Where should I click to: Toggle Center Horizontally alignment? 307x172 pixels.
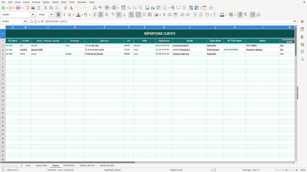(x=101, y=15)
